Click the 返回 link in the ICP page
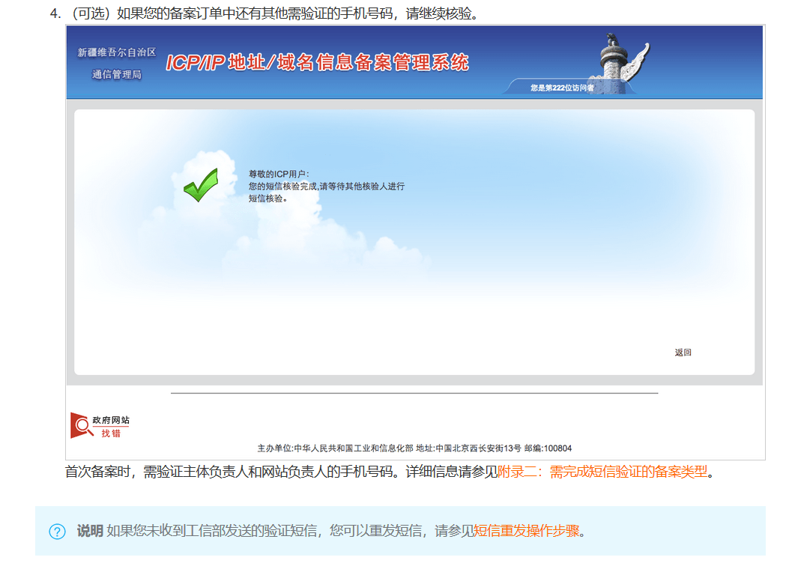The height and width of the screenshot is (581, 789). pyautogui.click(x=683, y=353)
